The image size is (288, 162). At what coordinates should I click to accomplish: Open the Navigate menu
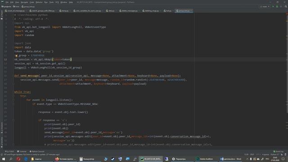24,2
